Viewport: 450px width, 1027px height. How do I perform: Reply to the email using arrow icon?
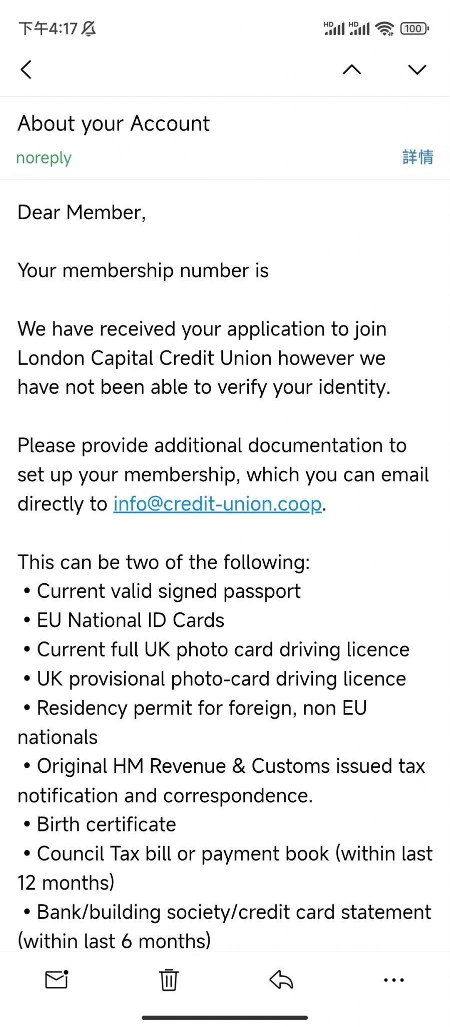[x=281, y=979]
